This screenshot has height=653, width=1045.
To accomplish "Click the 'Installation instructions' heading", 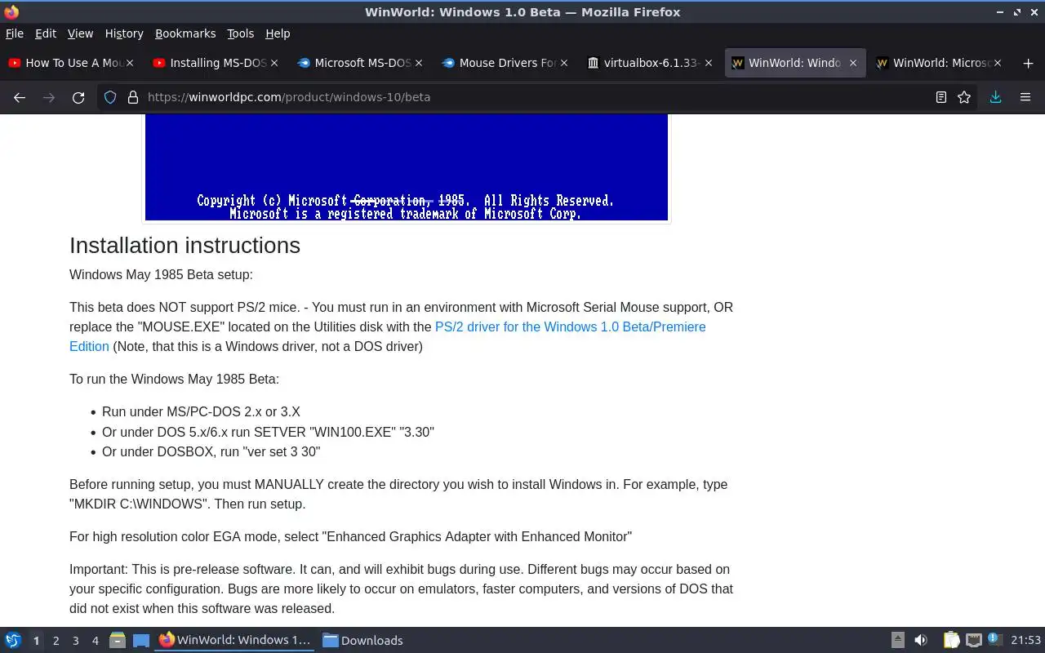I will click(185, 245).
